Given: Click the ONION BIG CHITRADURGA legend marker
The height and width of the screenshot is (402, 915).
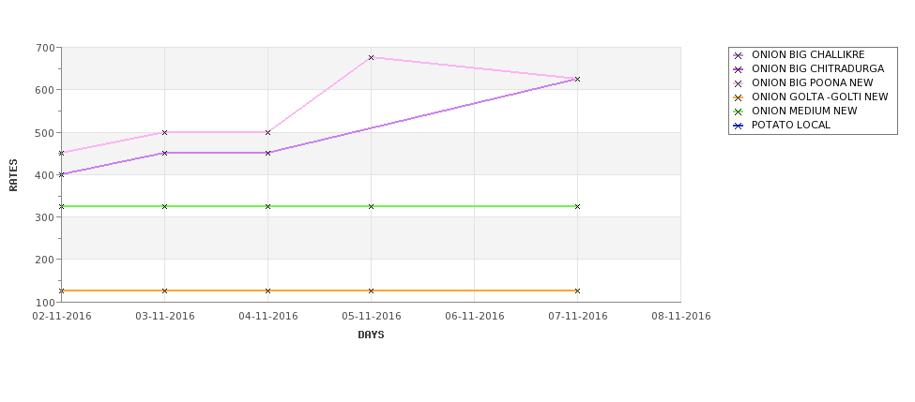Looking at the screenshot, I should (739, 69).
